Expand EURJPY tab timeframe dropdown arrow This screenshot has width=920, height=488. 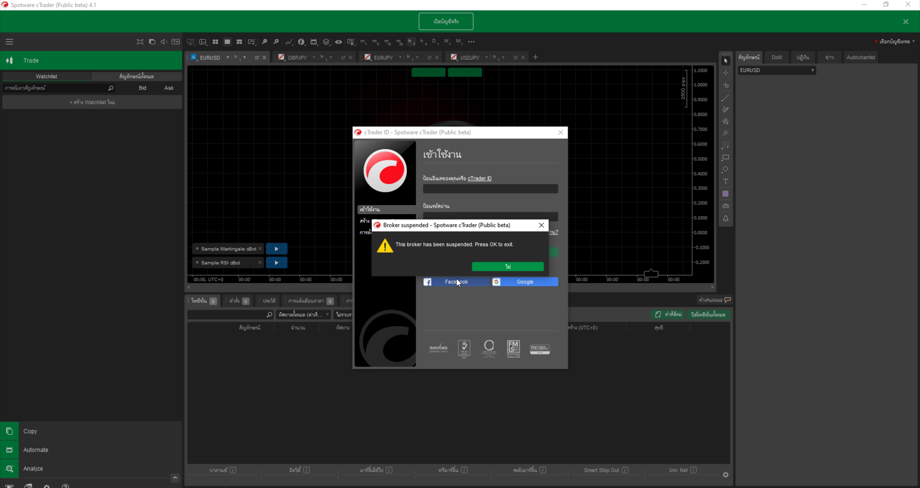point(417,57)
